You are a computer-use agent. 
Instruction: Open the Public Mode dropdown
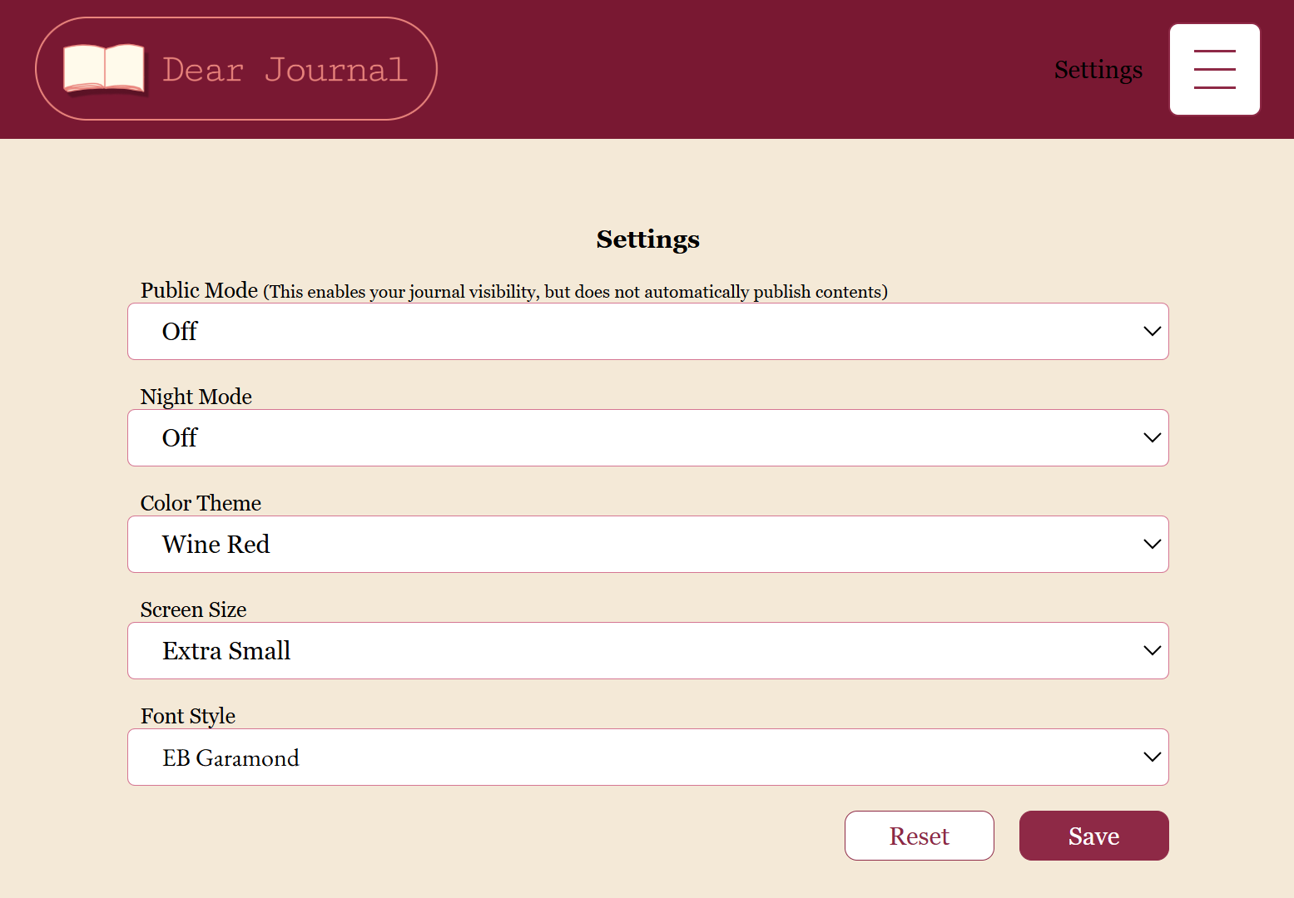click(648, 331)
